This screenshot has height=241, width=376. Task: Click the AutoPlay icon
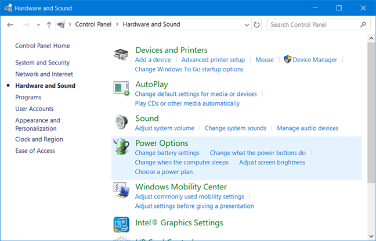(x=121, y=89)
